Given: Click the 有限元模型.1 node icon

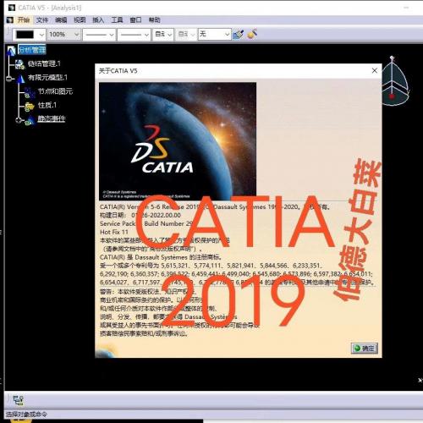Looking at the screenshot, I should (20, 79).
